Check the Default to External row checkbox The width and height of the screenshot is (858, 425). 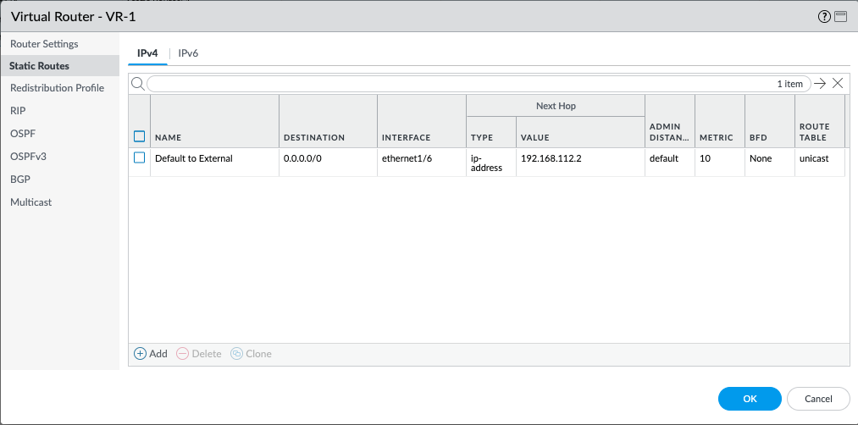(x=140, y=157)
